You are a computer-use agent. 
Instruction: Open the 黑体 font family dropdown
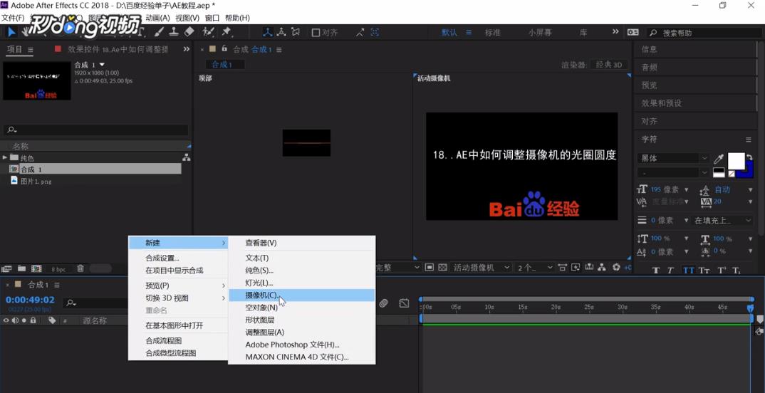coord(673,158)
